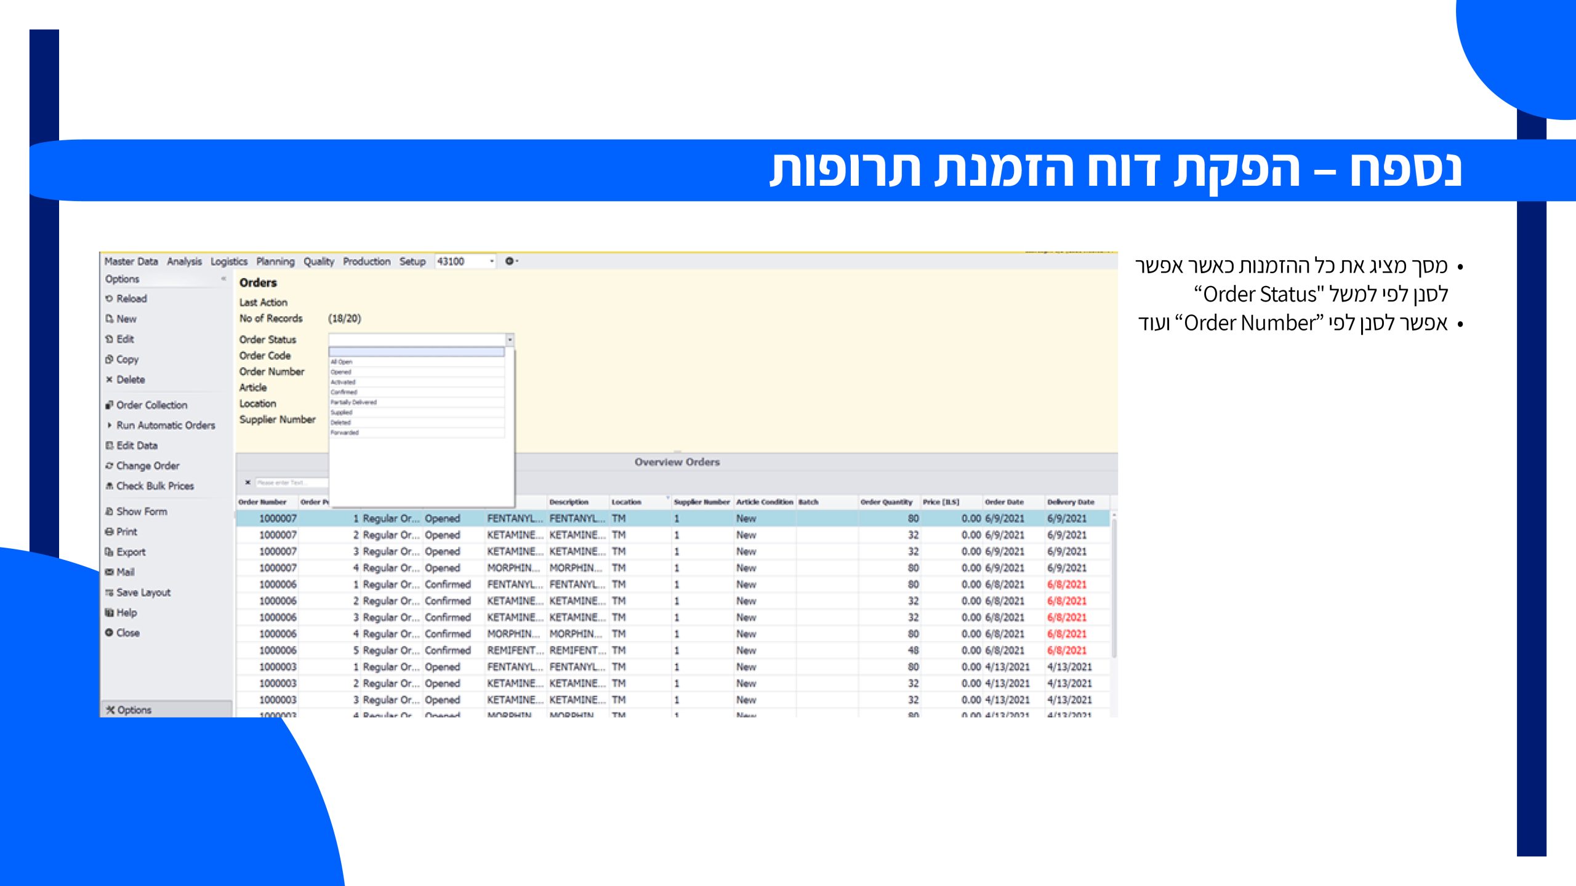Select Deleted in status list
Screen dimensions: 1576x886
(417, 423)
